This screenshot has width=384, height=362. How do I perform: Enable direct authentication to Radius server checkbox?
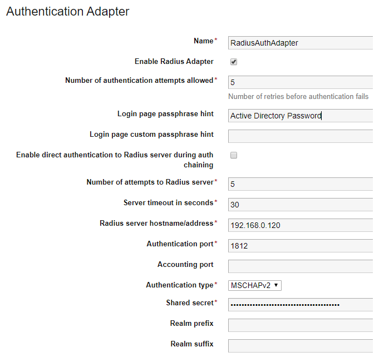pyautogui.click(x=234, y=156)
